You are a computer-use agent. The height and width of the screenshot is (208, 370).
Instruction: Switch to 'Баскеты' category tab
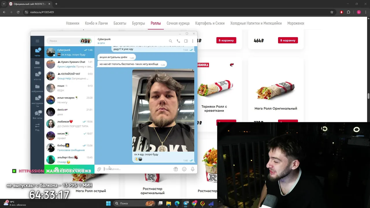pos(120,23)
